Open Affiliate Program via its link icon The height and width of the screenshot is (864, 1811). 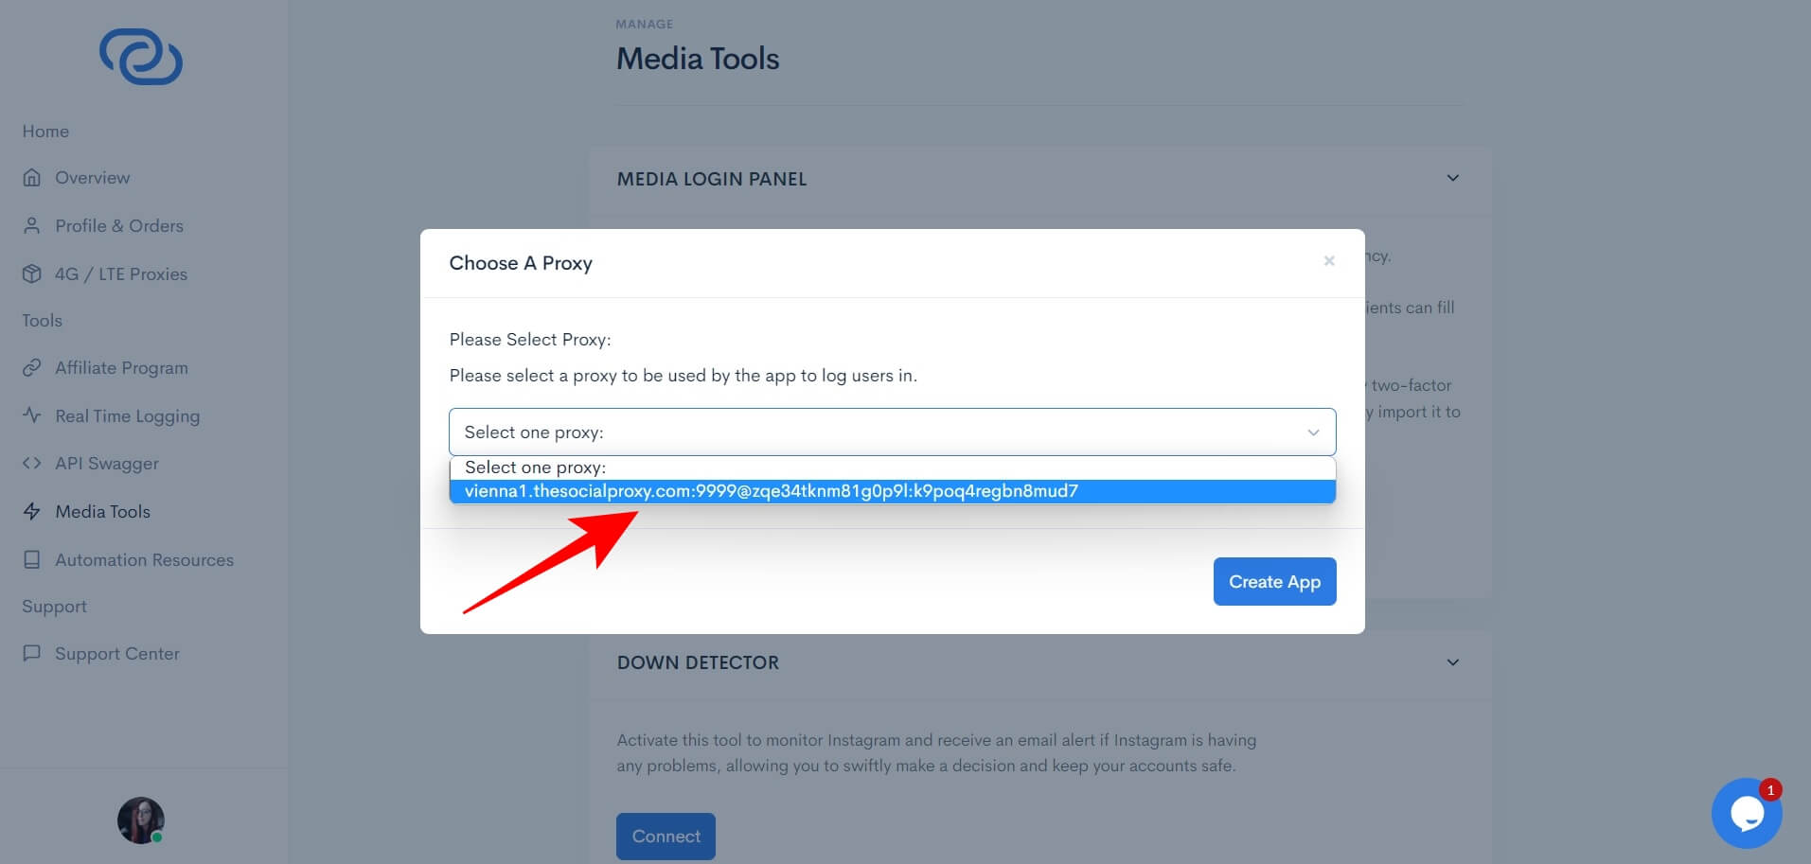[31, 367]
